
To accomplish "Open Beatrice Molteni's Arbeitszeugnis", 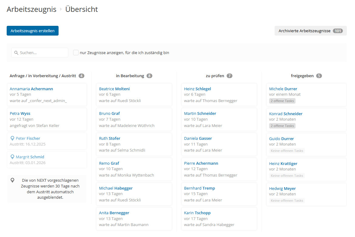I will pyautogui.click(x=114, y=89).
